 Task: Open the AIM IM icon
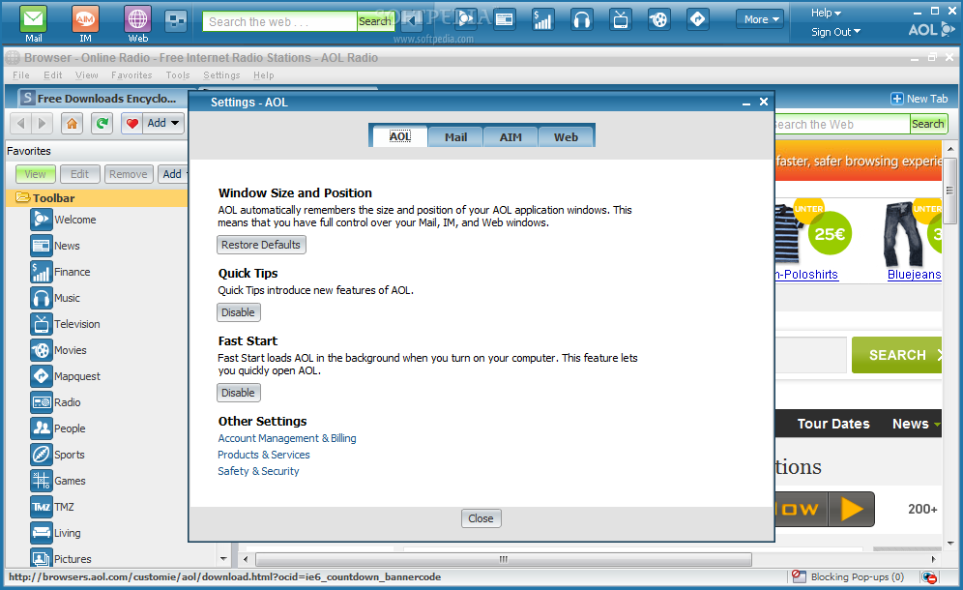point(85,19)
